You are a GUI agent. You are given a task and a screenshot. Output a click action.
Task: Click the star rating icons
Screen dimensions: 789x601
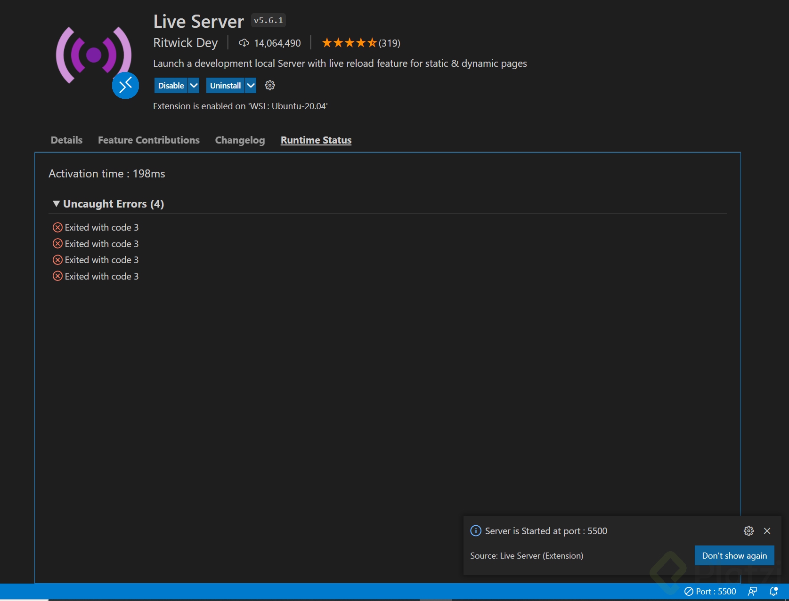coord(349,43)
